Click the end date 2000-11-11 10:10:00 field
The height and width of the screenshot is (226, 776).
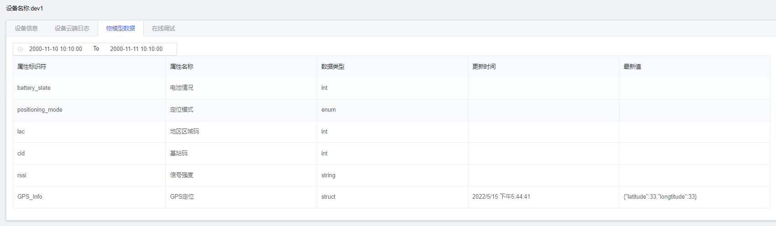click(136, 49)
